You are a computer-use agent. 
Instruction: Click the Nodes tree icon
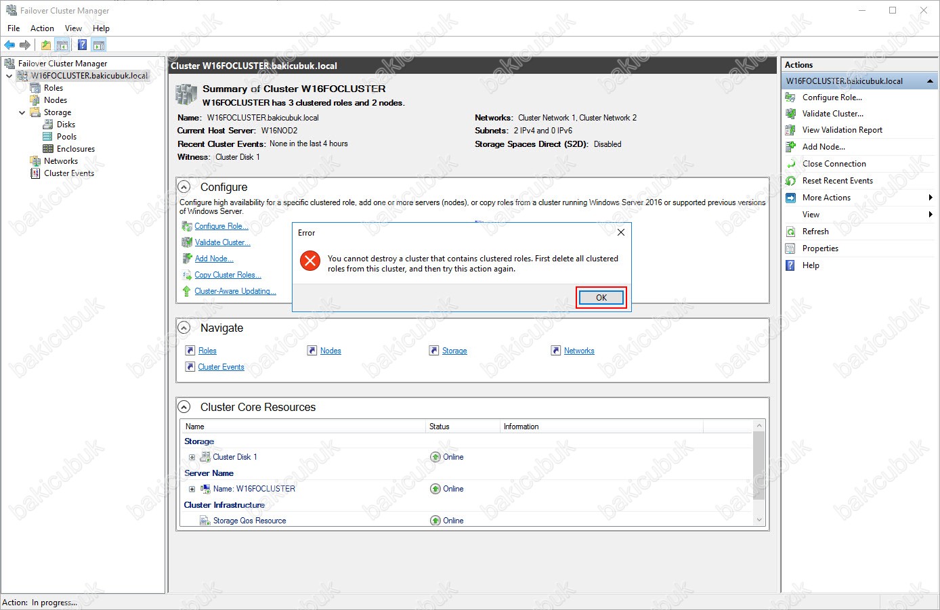click(x=35, y=100)
